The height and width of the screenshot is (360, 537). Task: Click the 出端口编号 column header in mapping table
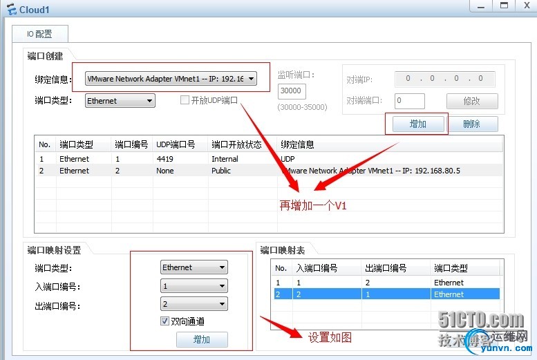(x=396, y=268)
